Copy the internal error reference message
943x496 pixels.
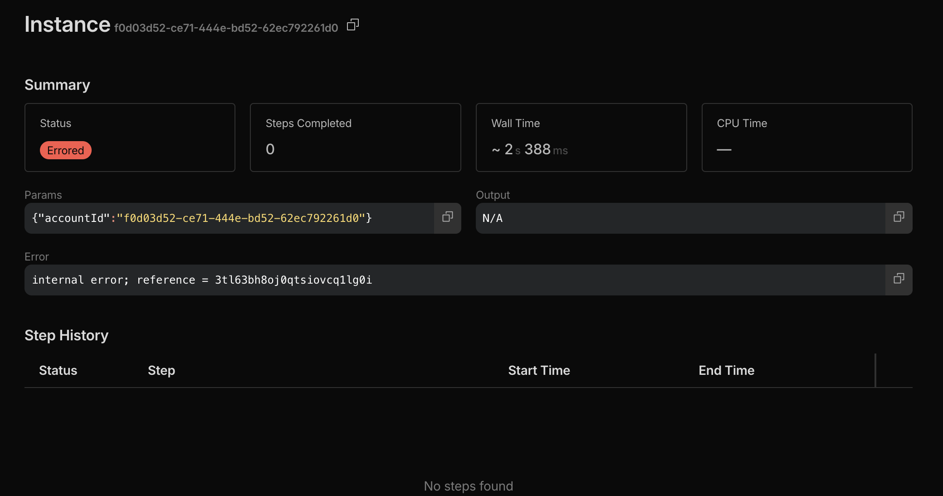coord(899,280)
